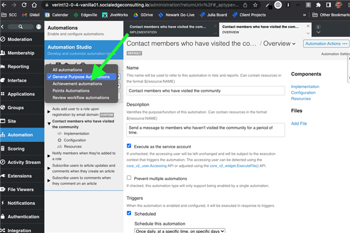Uncheck the Scheduled trigger checkbox
This screenshot has height=233, width=350.
129,213
